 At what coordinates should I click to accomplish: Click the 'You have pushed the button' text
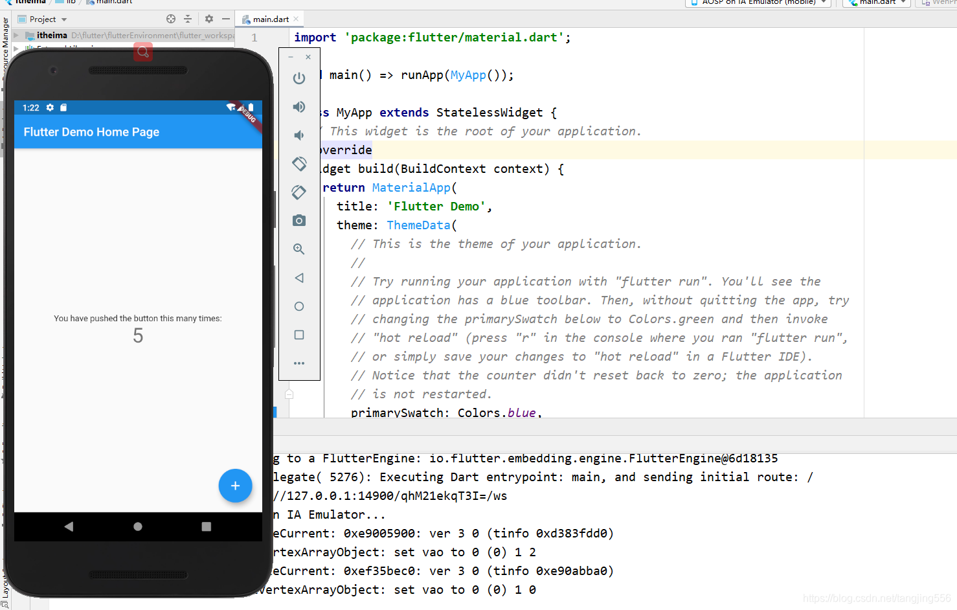(138, 319)
